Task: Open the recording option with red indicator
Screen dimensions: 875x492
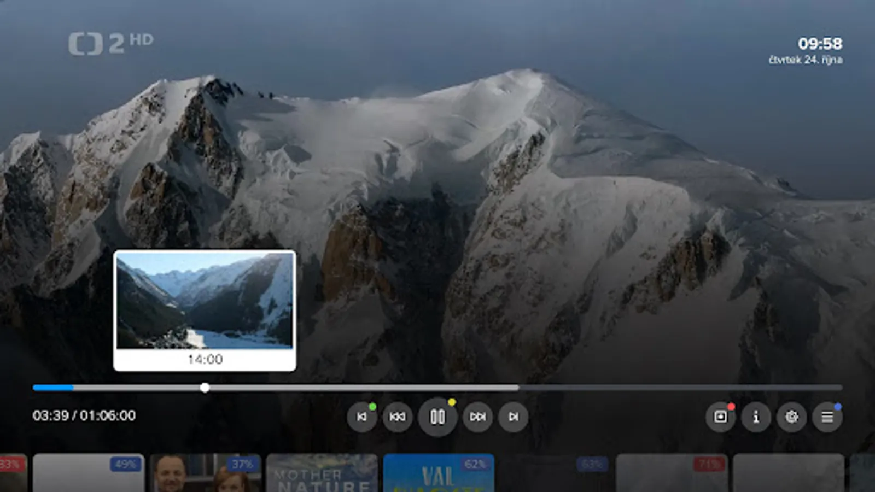Action: click(721, 418)
